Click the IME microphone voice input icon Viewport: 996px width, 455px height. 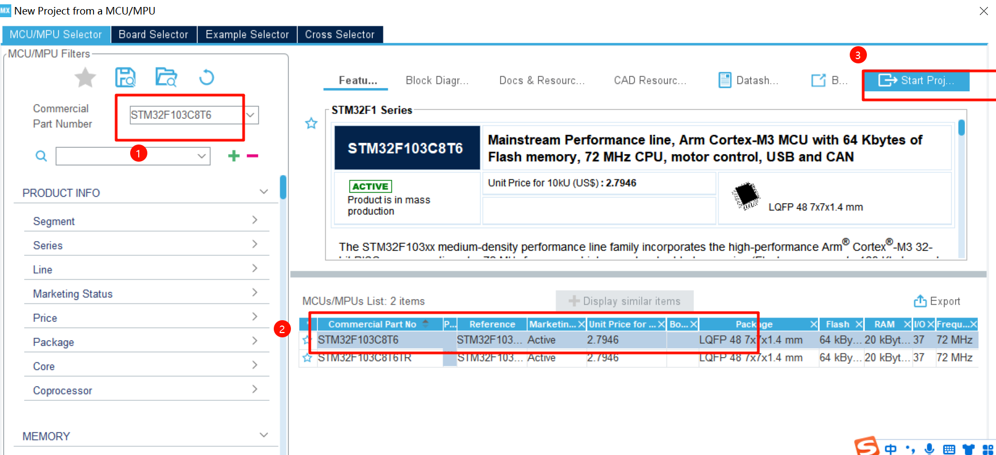pyautogui.click(x=929, y=449)
